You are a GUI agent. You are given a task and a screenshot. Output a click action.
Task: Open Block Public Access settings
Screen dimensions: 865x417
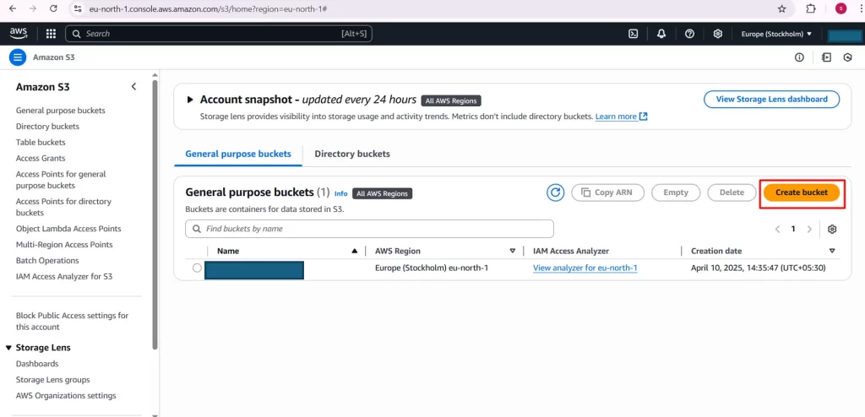click(x=73, y=321)
